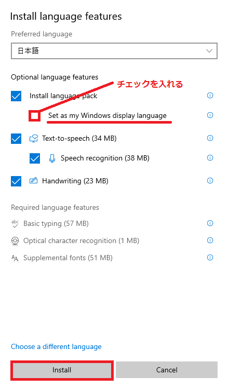This screenshot has width=229, height=389.
Task: Click the Optical character recognition camera icon
Action: coord(15,241)
